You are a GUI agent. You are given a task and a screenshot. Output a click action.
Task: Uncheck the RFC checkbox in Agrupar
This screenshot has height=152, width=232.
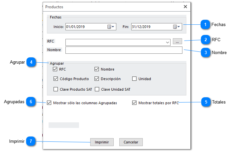(55, 69)
